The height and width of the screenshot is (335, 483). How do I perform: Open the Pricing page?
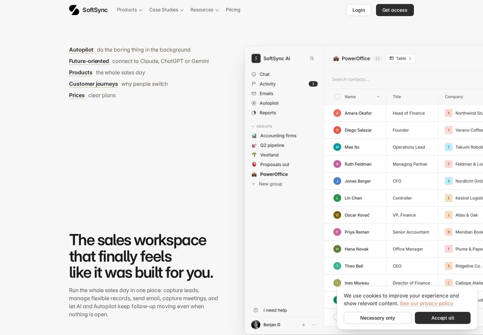pos(233,10)
